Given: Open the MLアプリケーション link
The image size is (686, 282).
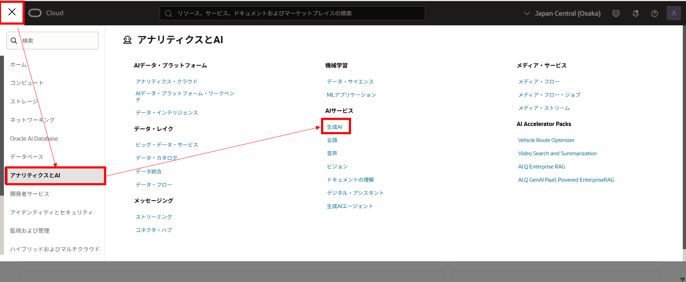Looking at the screenshot, I should 351,95.
